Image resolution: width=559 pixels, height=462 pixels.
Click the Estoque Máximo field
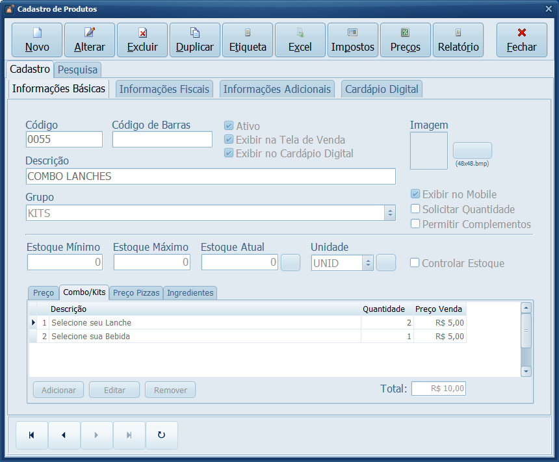coord(152,263)
